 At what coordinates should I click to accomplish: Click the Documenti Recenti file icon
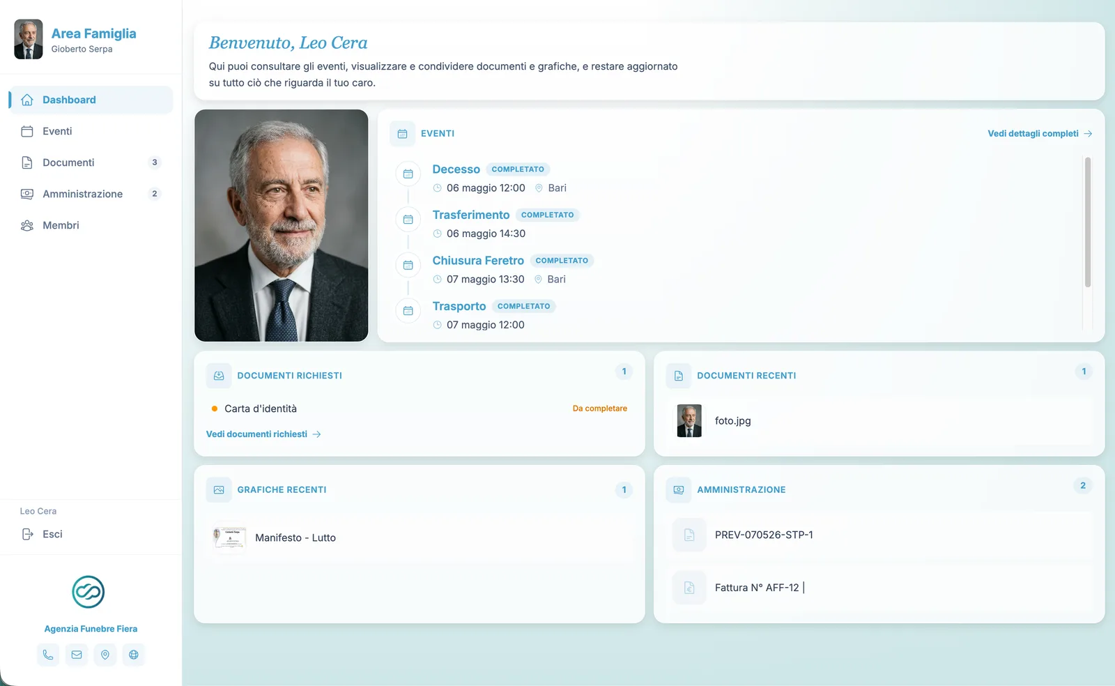coord(679,375)
